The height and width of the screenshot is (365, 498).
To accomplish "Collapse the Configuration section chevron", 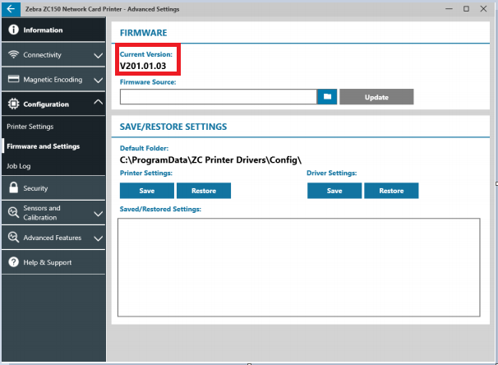I will point(98,103).
